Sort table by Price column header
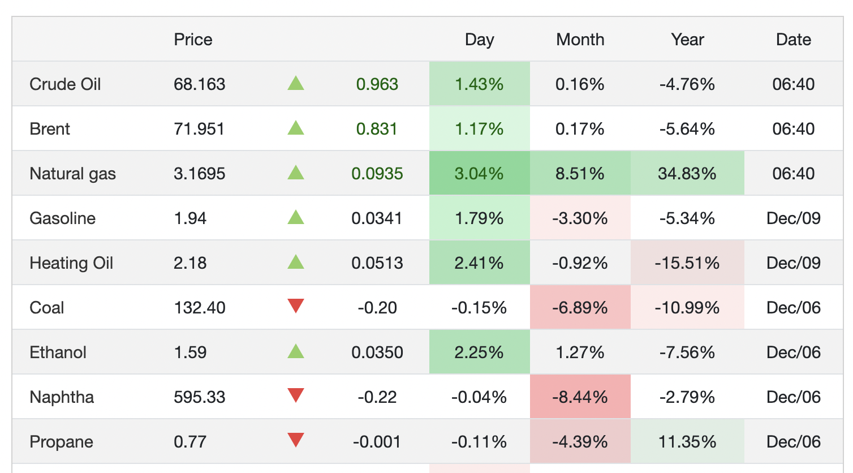853x473 pixels. 193,40
